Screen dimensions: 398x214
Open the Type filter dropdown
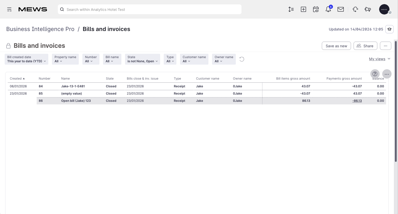[170, 59]
